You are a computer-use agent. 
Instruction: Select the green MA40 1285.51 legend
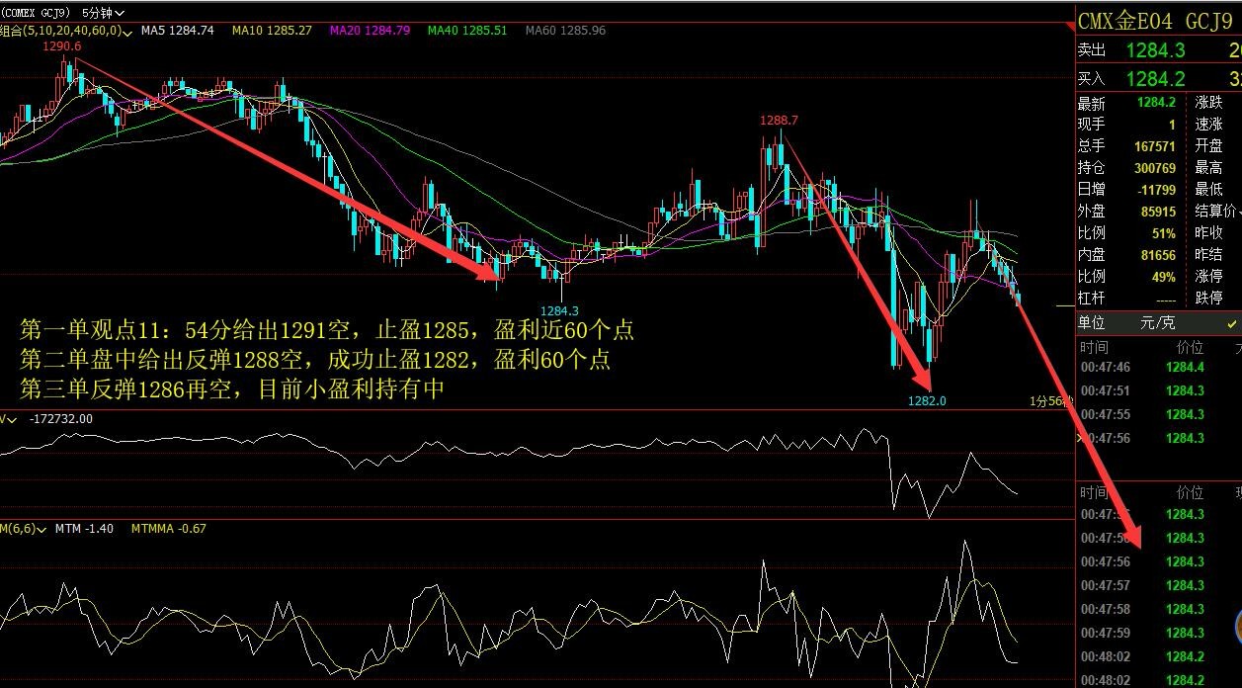tap(466, 31)
